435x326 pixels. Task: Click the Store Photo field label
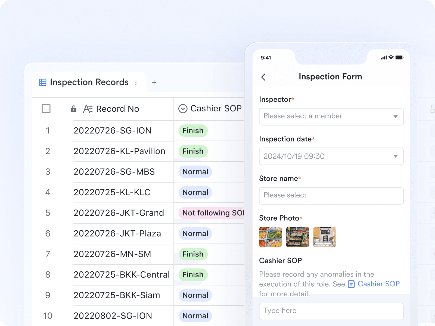279,218
